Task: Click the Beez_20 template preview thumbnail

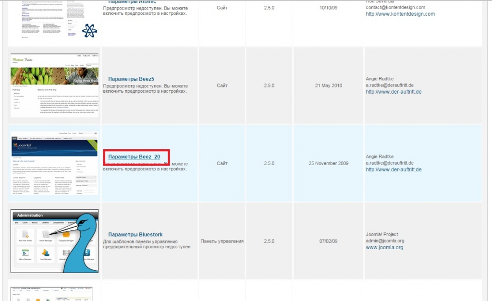Action: pyautogui.click(x=55, y=163)
